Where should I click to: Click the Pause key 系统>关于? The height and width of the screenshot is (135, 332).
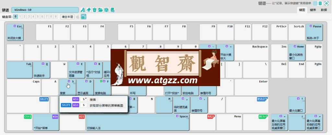click(314, 32)
